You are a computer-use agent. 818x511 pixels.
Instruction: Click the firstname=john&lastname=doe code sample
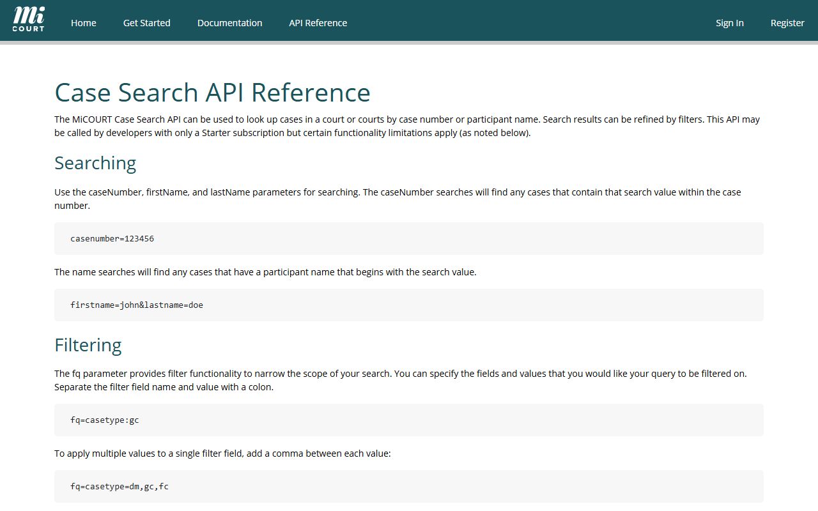(409, 305)
